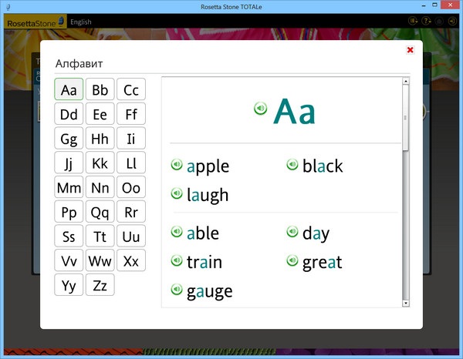Select the letter Ff button

131,114
